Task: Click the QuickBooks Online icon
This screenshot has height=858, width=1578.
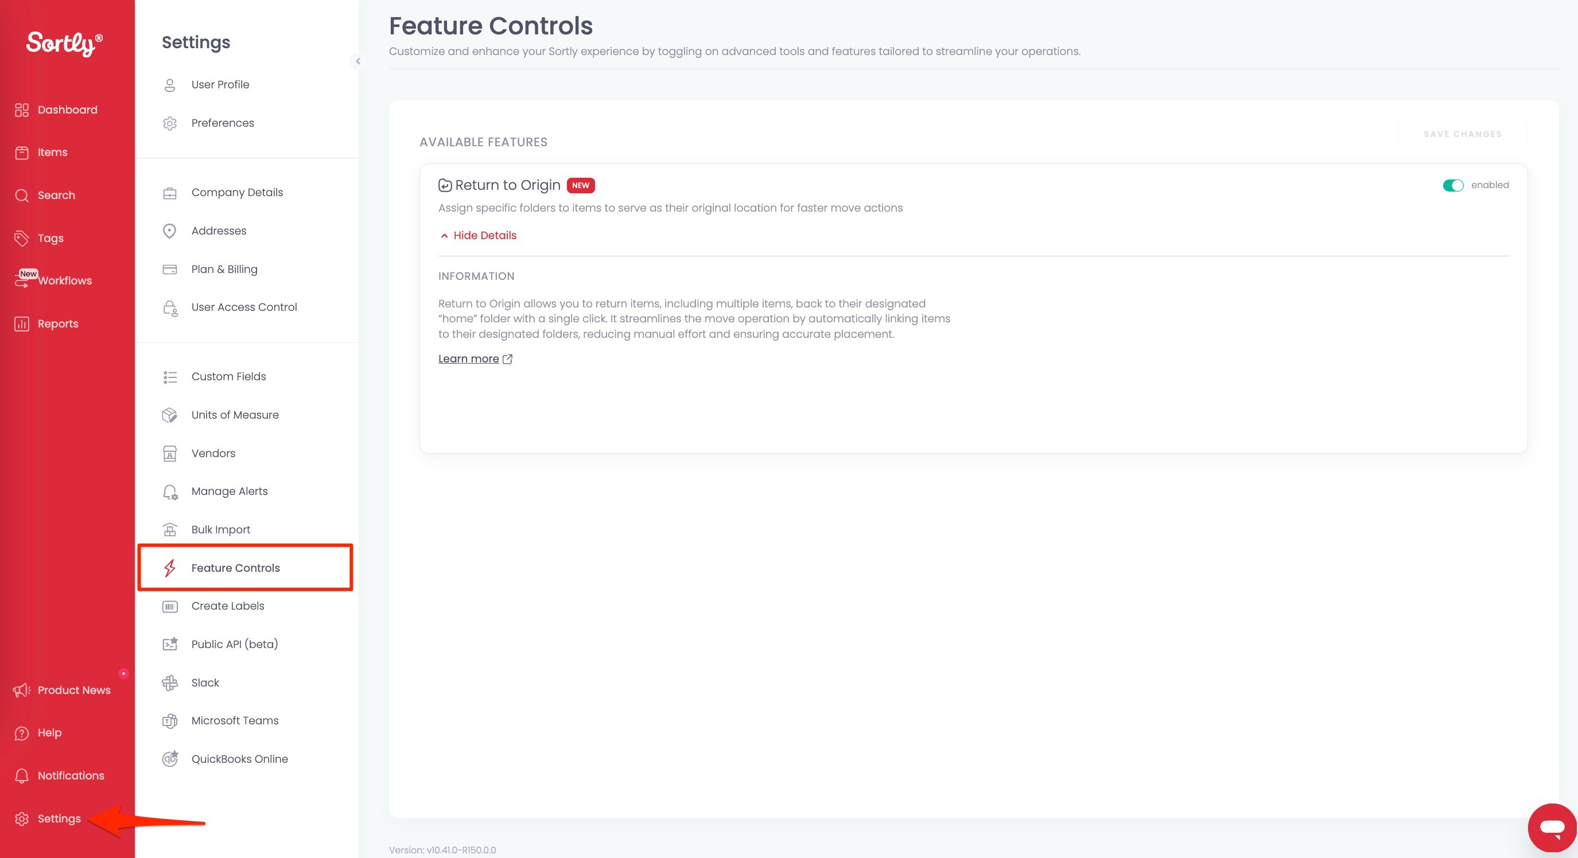Action: [170, 759]
